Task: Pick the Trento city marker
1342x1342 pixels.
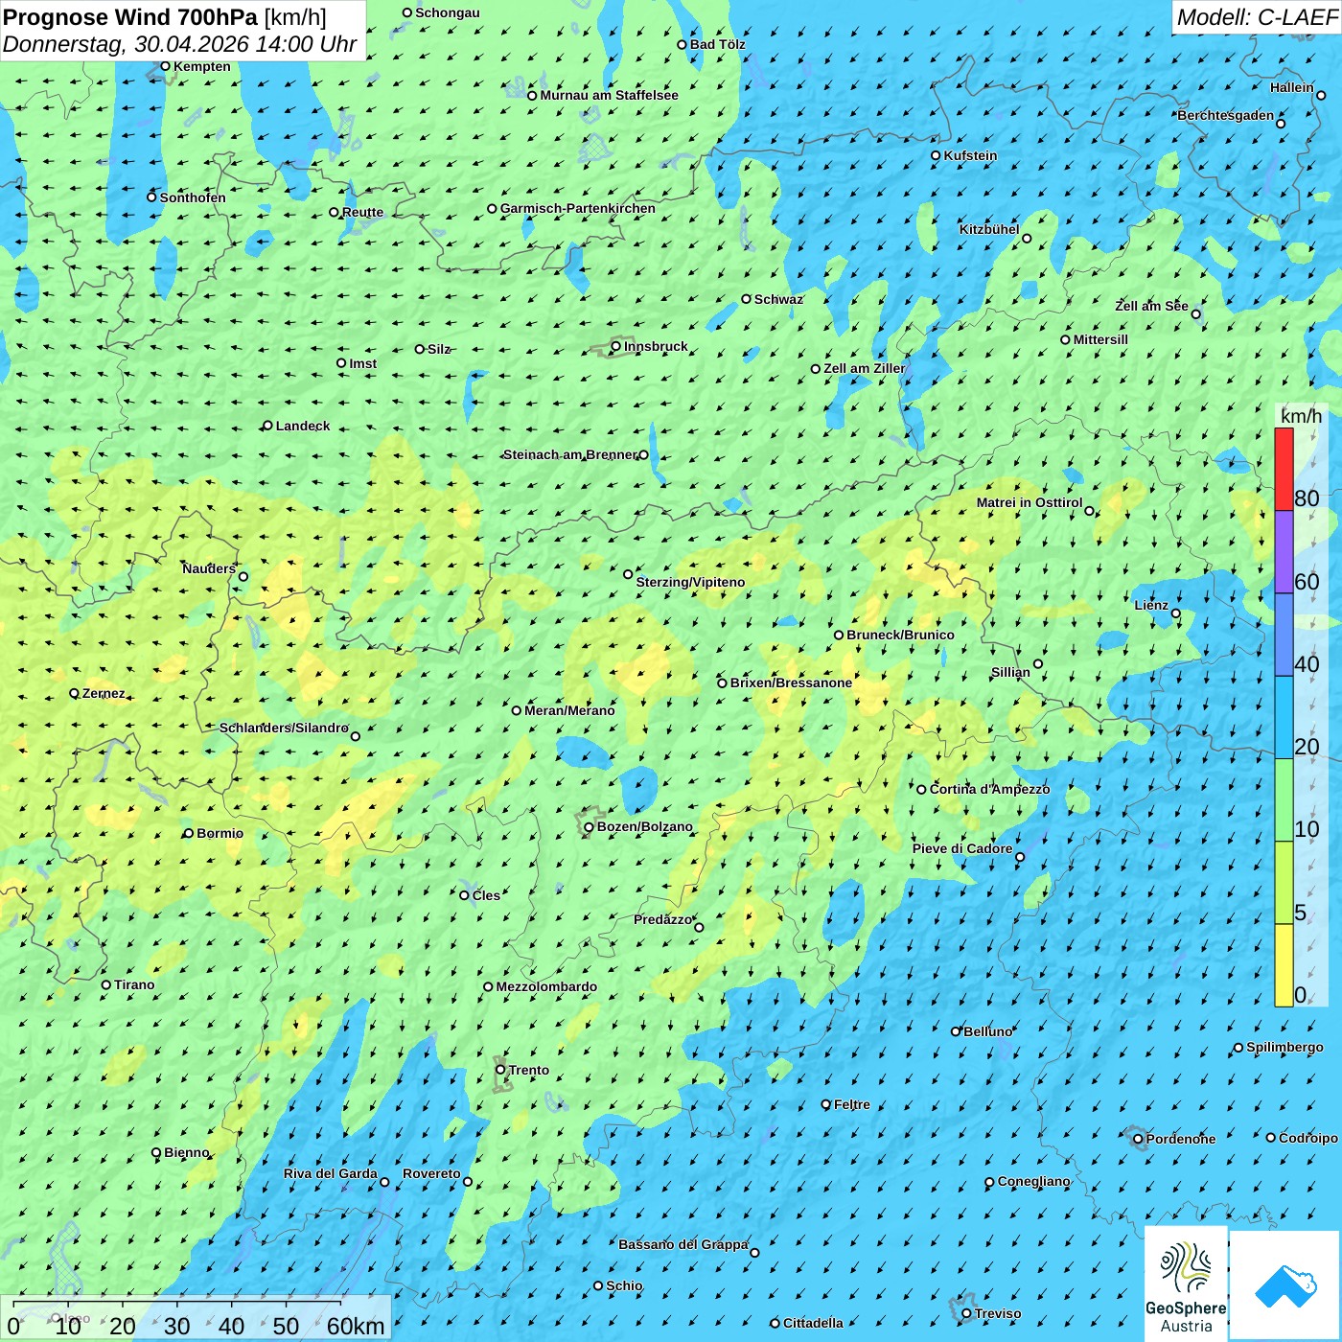Action: [500, 1070]
